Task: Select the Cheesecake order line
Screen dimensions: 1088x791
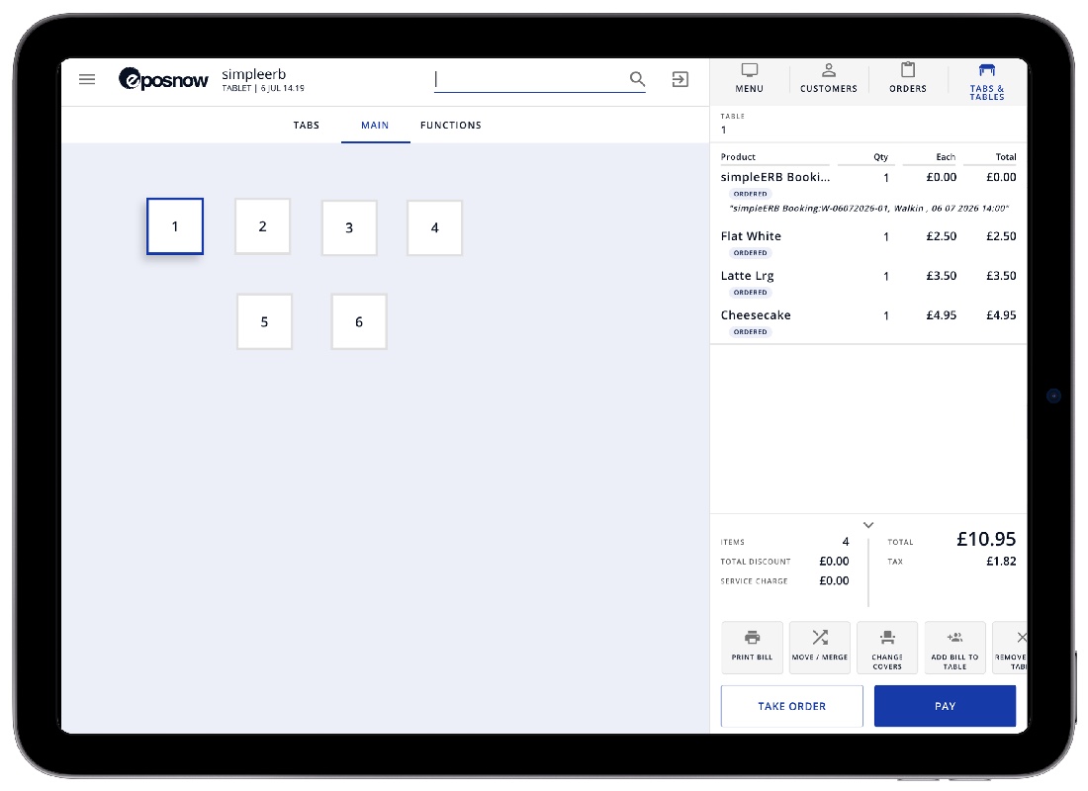Action: point(868,322)
